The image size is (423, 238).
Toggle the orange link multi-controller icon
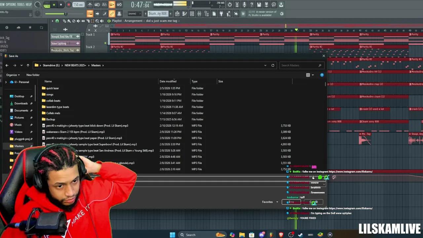112,14
